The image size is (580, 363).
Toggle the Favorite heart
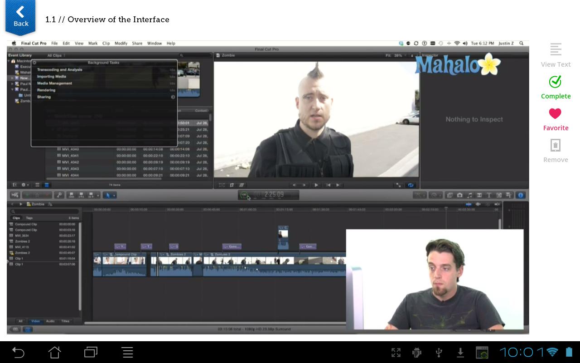tap(556, 119)
